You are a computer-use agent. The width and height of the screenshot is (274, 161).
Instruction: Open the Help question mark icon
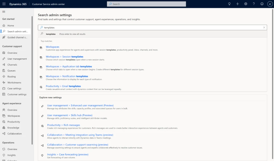[x=254, y=4]
